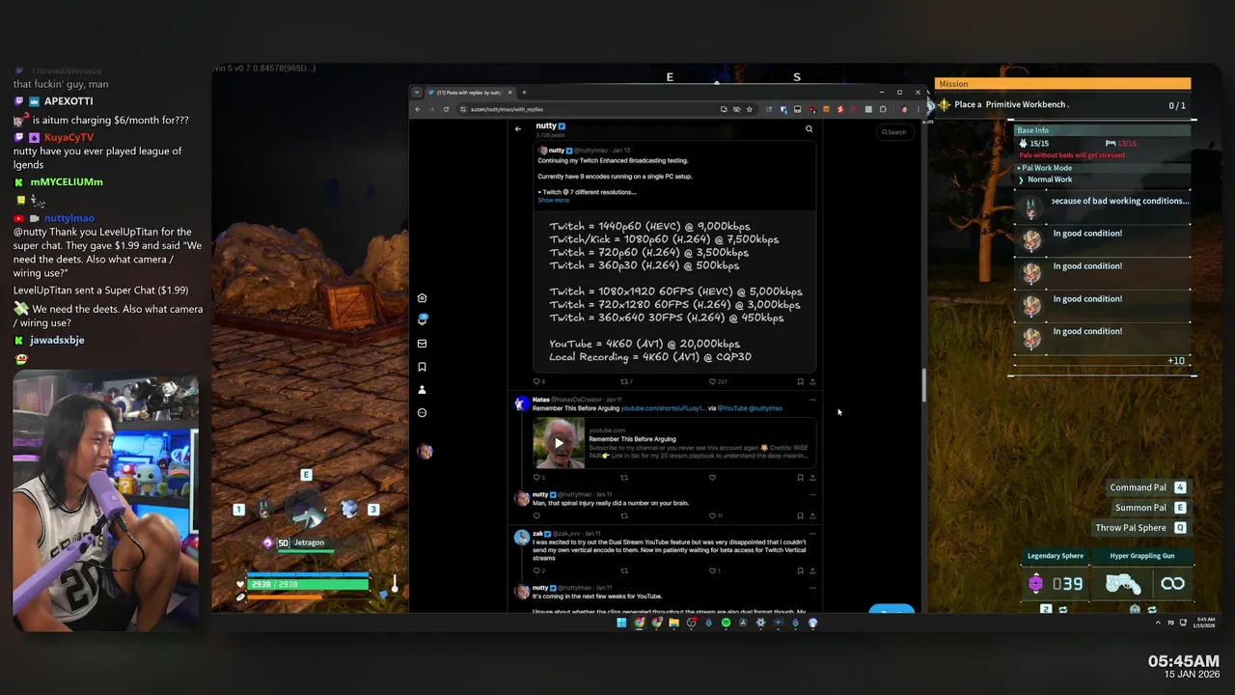
Task: Like Natas's Remember This Before Arguing post
Action: (712, 477)
